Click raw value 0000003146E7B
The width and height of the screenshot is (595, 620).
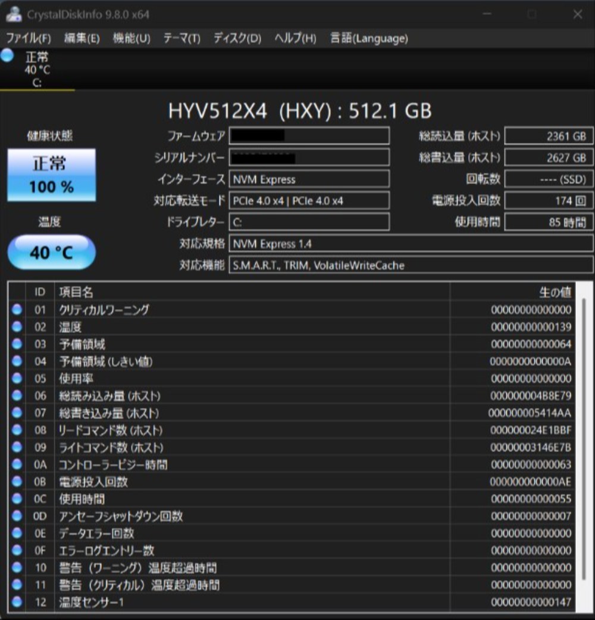tap(531, 447)
